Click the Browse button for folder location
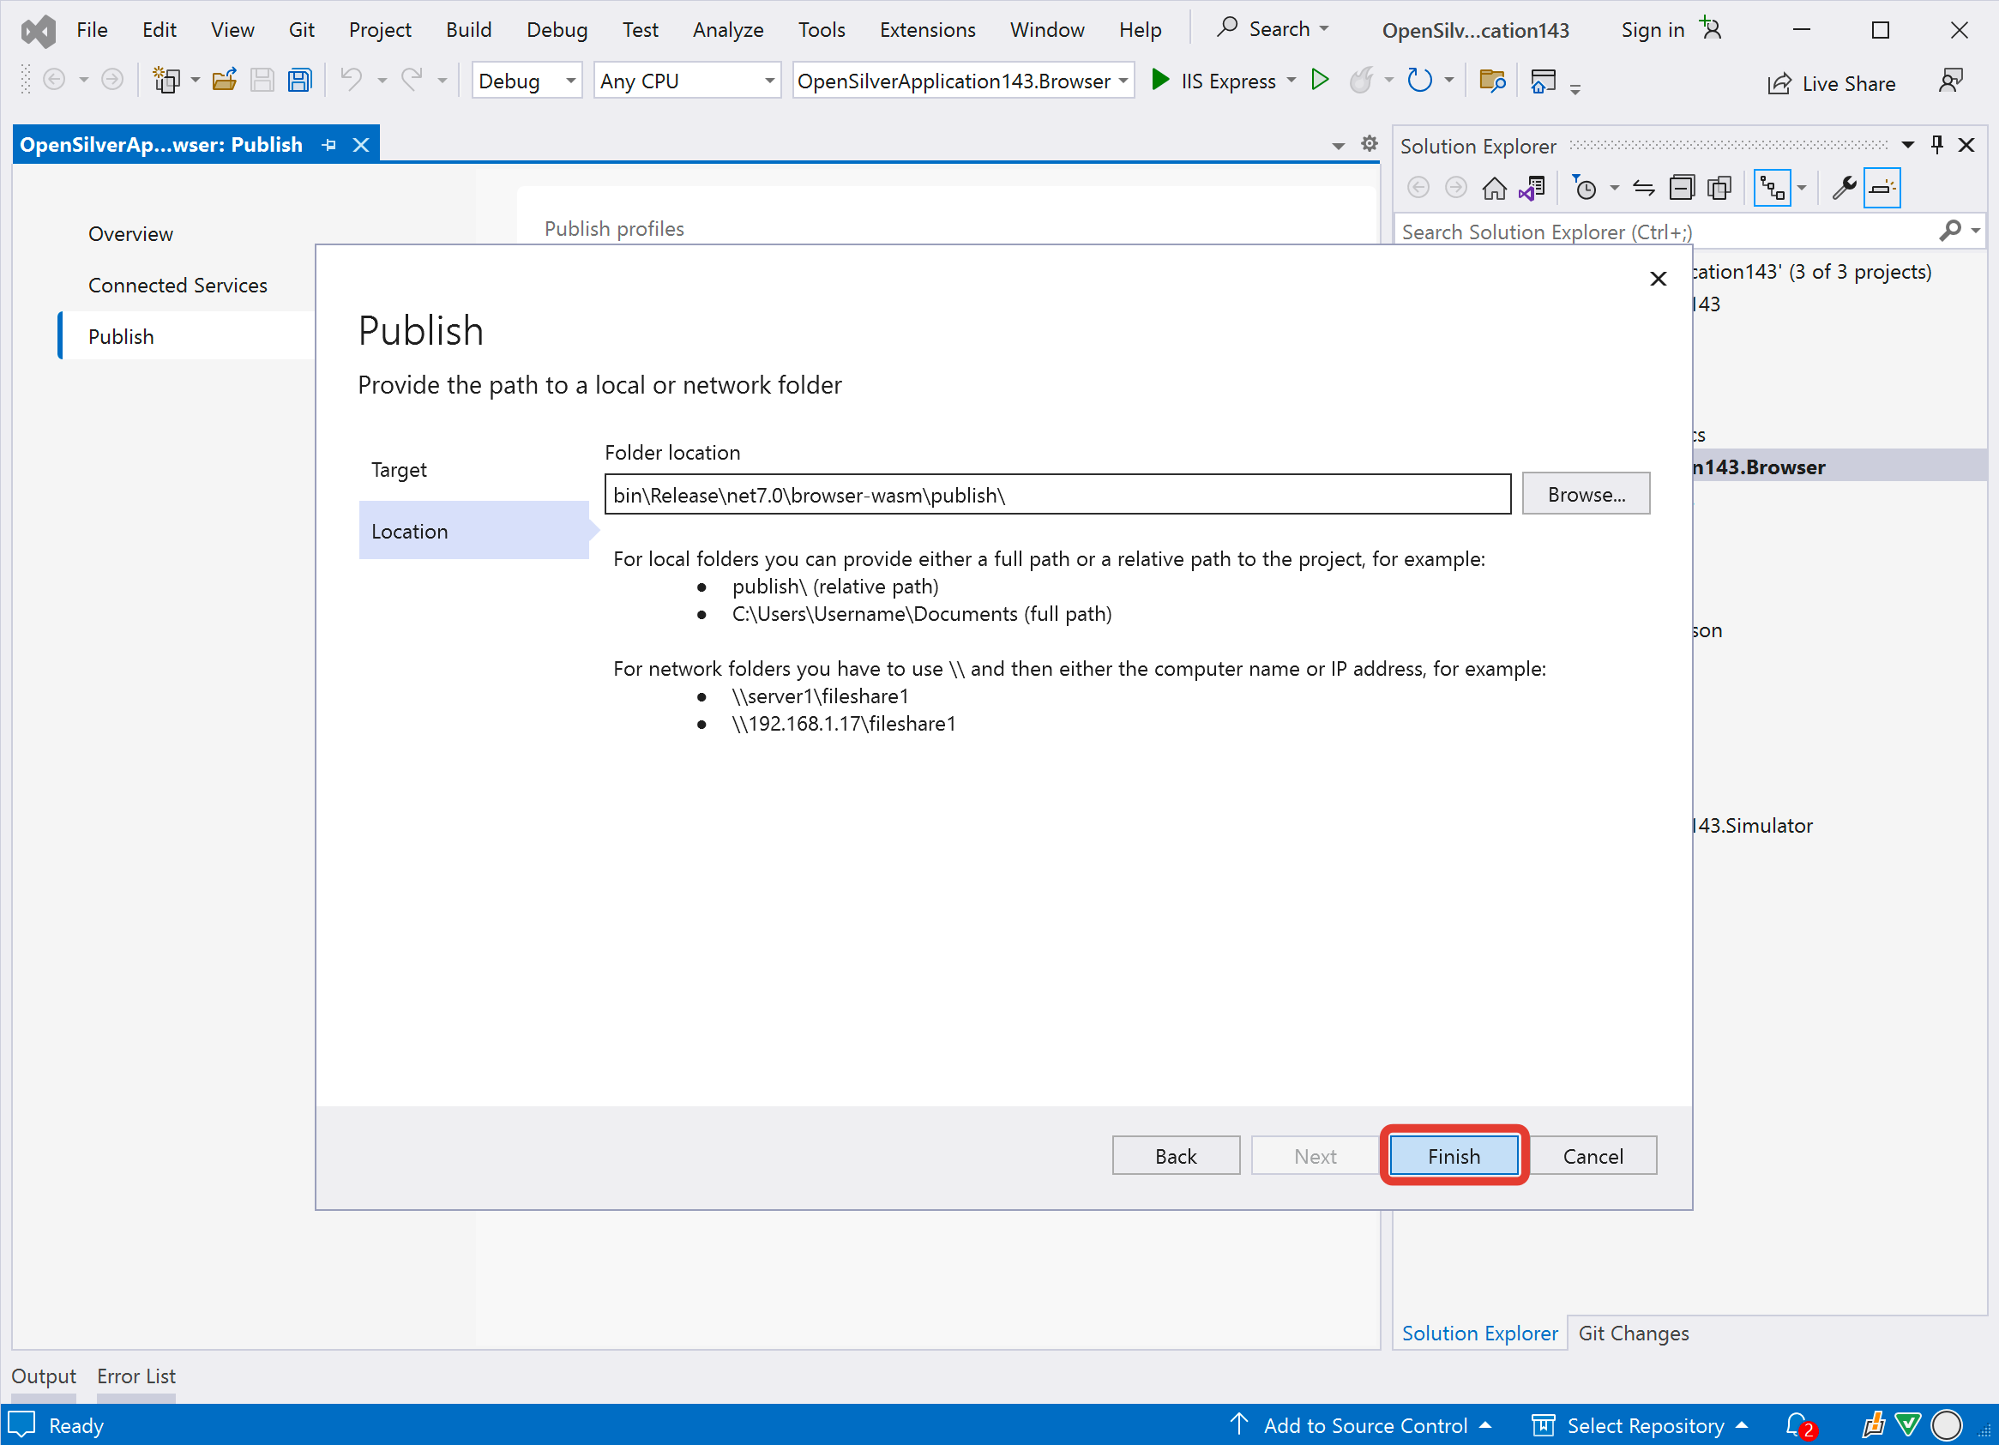The height and width of the screenshot is (1445, 1999). pyautogui.click(x=1585, y=494)
